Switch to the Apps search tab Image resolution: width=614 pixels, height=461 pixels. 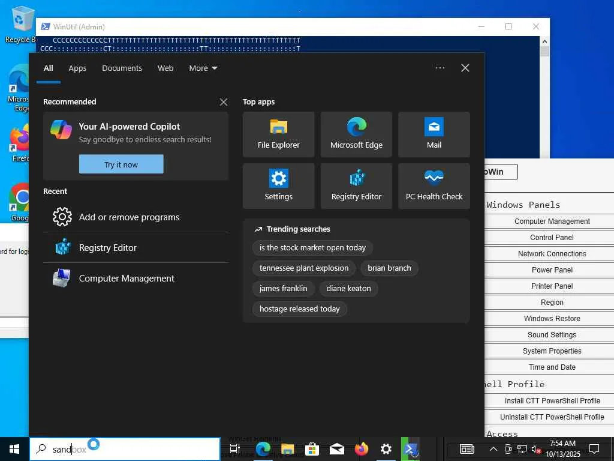[77, 68]
